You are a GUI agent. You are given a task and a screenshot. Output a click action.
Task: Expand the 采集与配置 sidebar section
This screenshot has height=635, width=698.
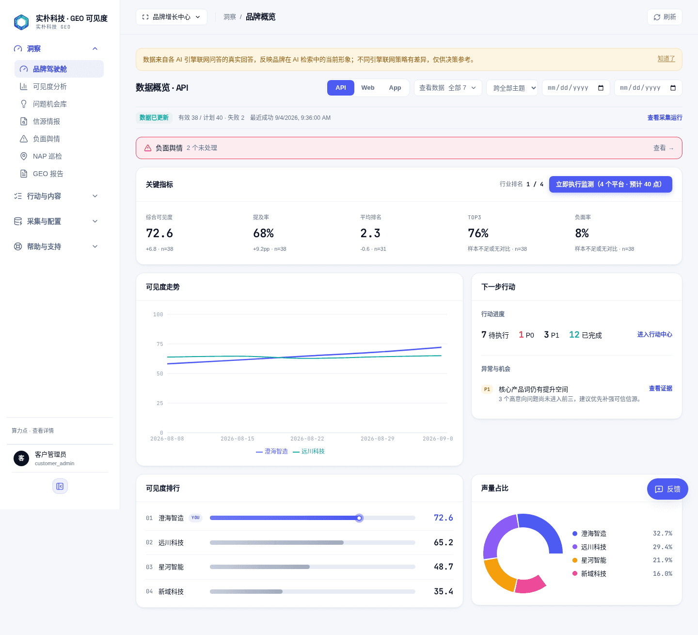click(x=95, y=221)
